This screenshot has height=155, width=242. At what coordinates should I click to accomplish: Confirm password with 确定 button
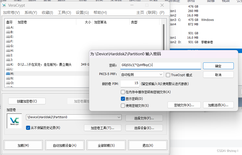218,66
